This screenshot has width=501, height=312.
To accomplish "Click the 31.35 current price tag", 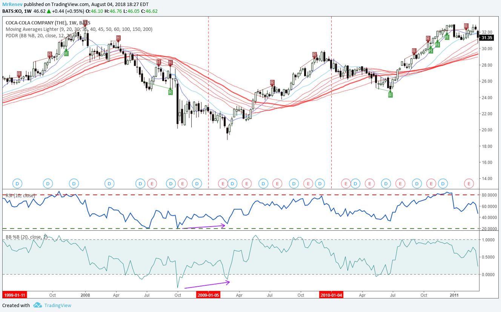I will click(487, 38).
